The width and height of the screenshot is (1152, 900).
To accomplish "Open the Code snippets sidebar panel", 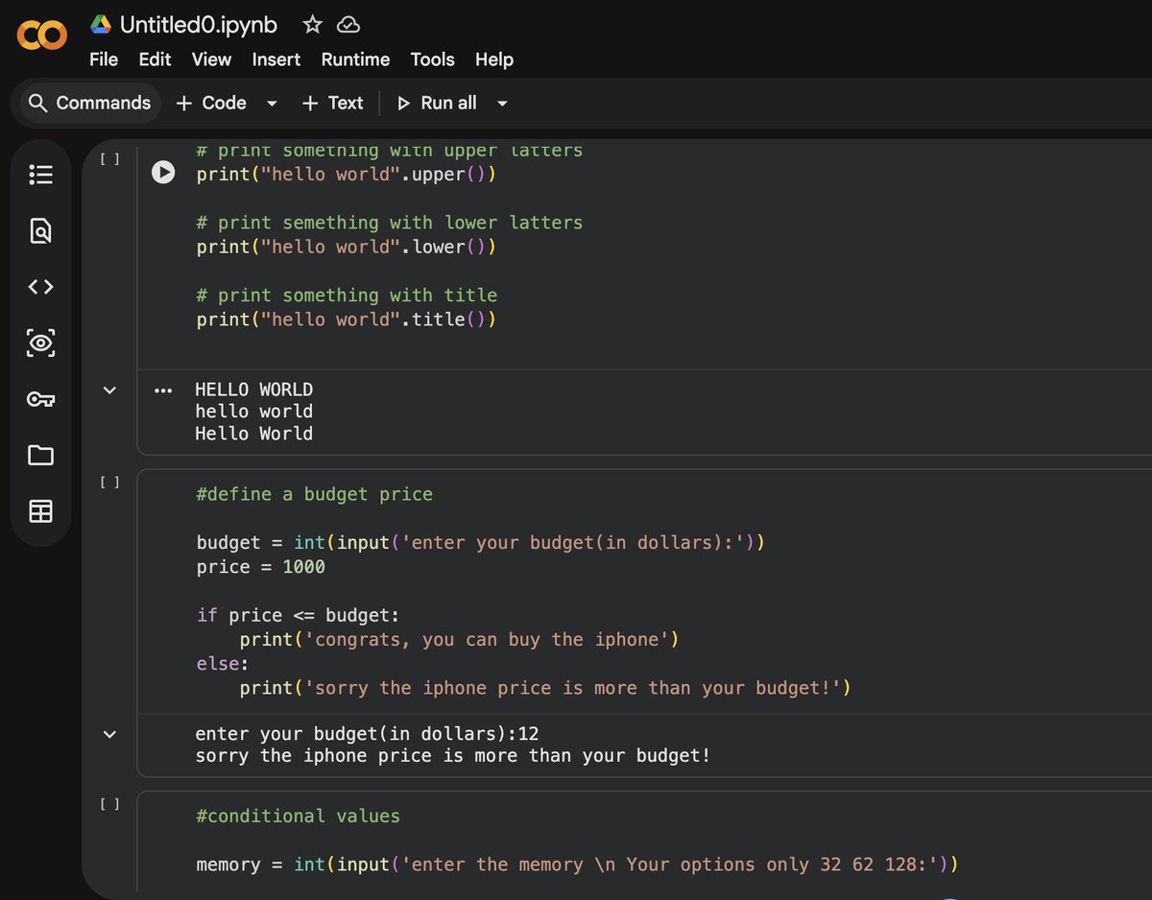I will [x=41, y=287].
